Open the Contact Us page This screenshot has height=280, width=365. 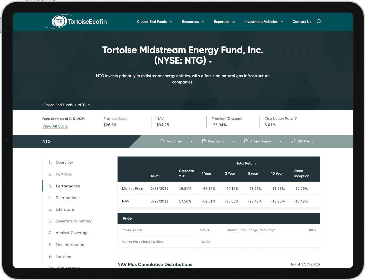[x=302, y=22]
